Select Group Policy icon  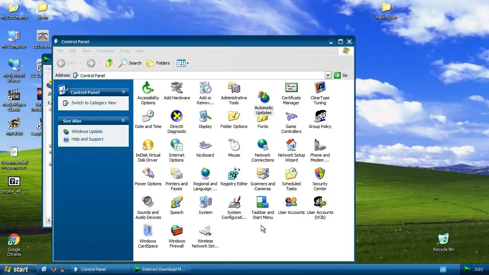click(320, 120)
